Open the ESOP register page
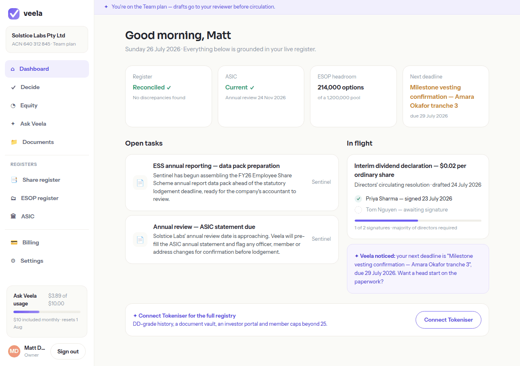Image resolution: width=520 pixels, height=366 pixels. 47,198
